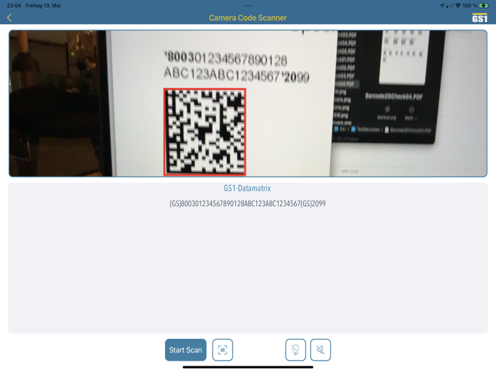Tap the printed text 8003012345678901 28 in preview
496x372 pixels.
[225, 58]
